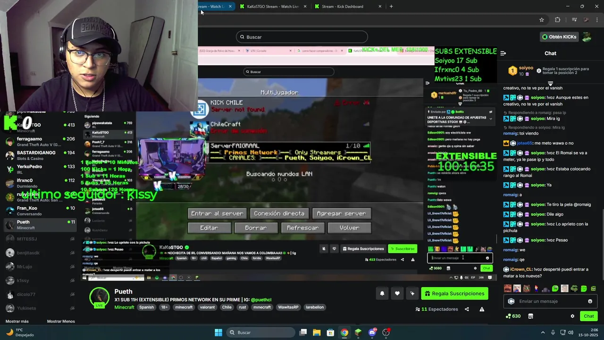This screenshot has height=340, width=604.
Task: Click the chat identity badge icon
Action: coord(511,301)
